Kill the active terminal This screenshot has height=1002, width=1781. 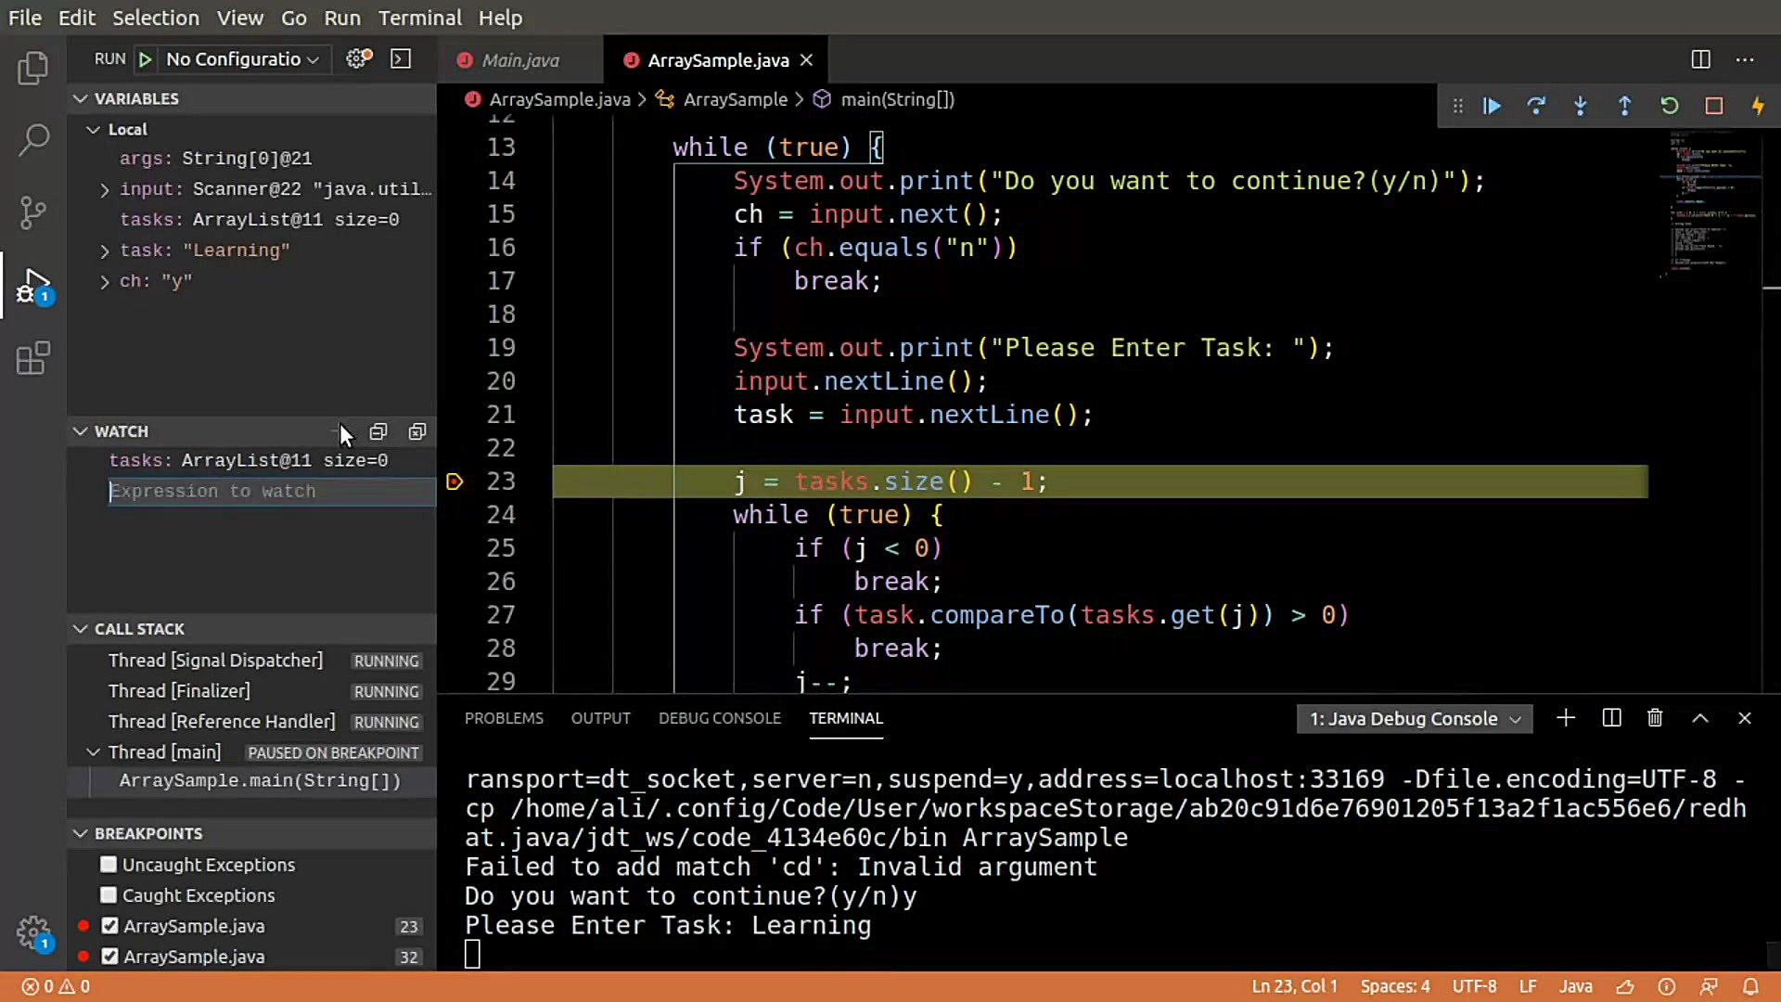1655,718
